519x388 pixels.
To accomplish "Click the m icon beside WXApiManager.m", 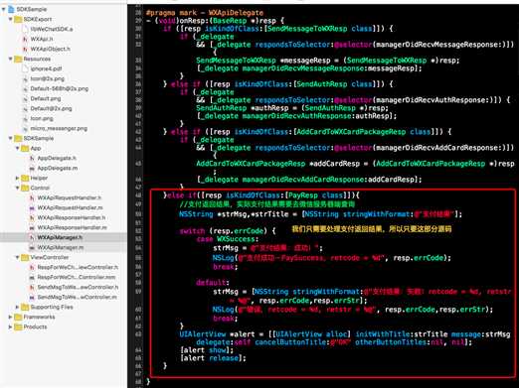I will 32,247.
